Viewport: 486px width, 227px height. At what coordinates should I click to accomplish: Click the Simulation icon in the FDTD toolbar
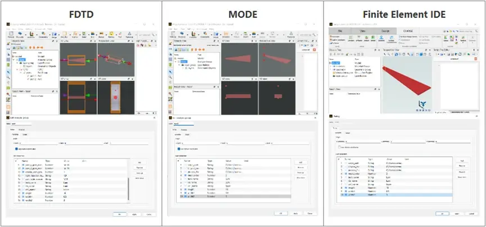(64, 35)
